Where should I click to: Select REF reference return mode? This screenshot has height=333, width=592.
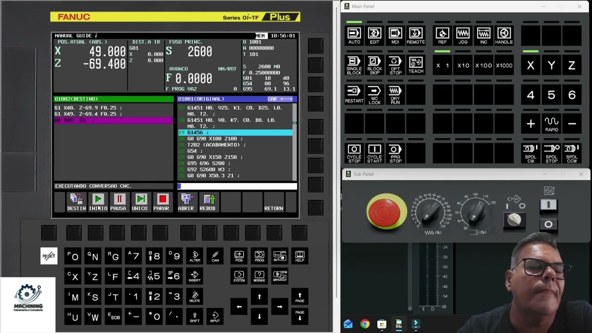pyautogui.click(x=443, y=36)
